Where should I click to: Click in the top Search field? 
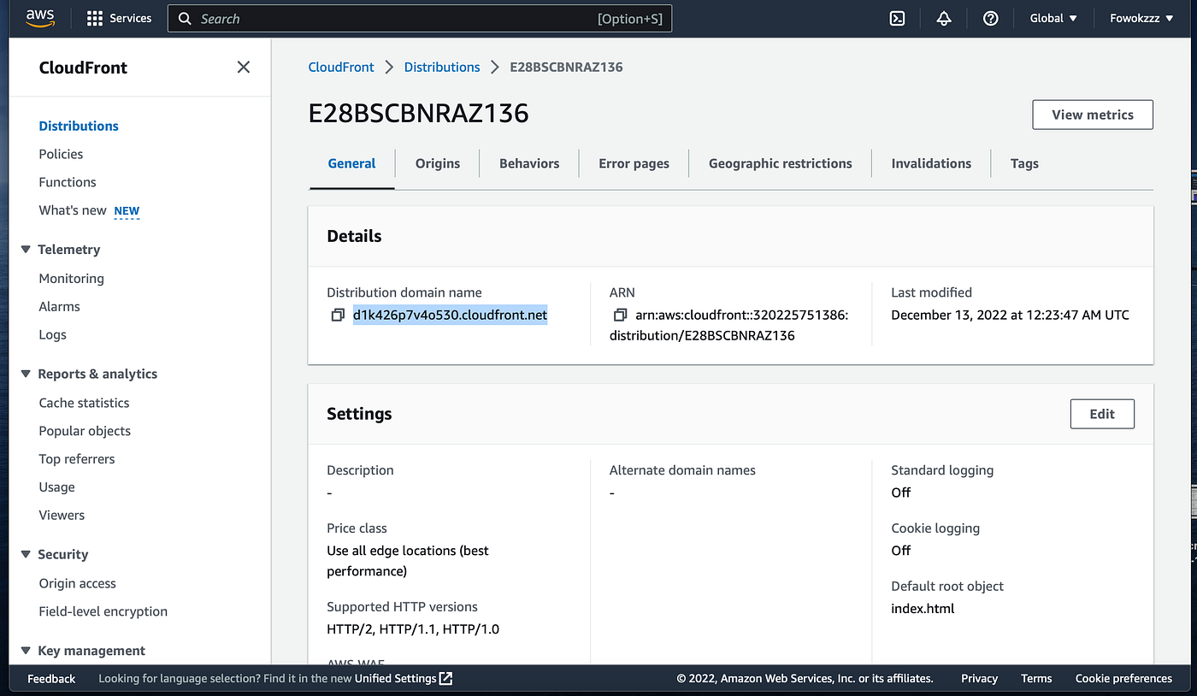(420, 19)
